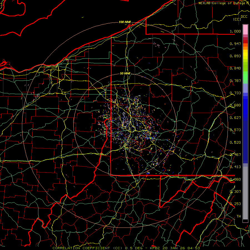Select the 0.520 scale value

pos(235,142)
